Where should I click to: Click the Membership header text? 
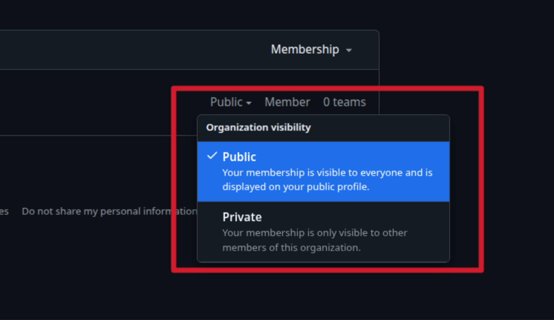(x=305, y=49)
